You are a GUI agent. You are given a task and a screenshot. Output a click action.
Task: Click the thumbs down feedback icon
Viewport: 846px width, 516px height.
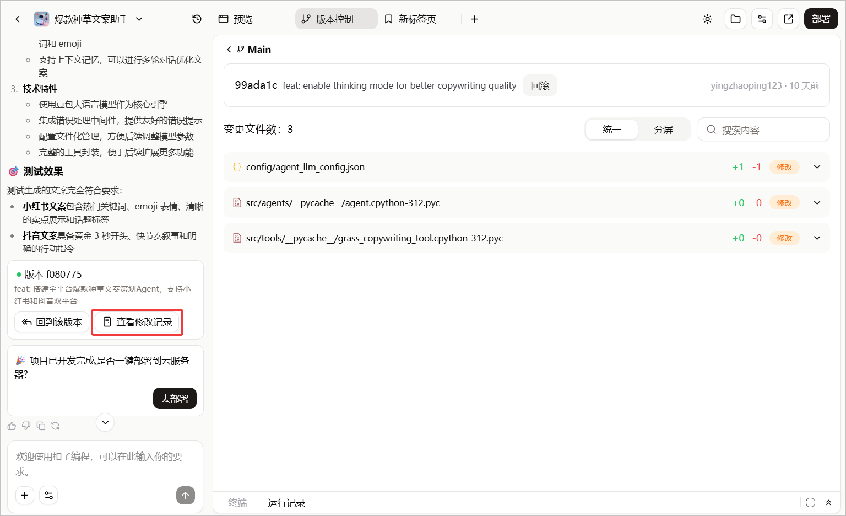click(x=26, y=426)
